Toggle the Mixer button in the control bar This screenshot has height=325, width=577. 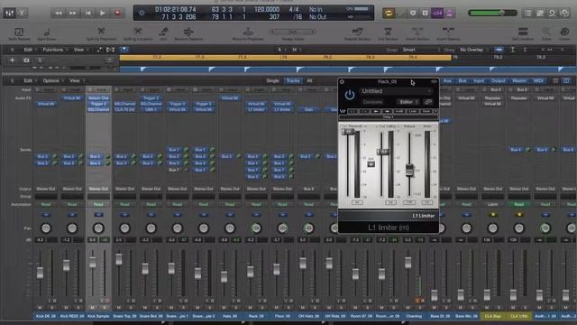coord(9,14)
